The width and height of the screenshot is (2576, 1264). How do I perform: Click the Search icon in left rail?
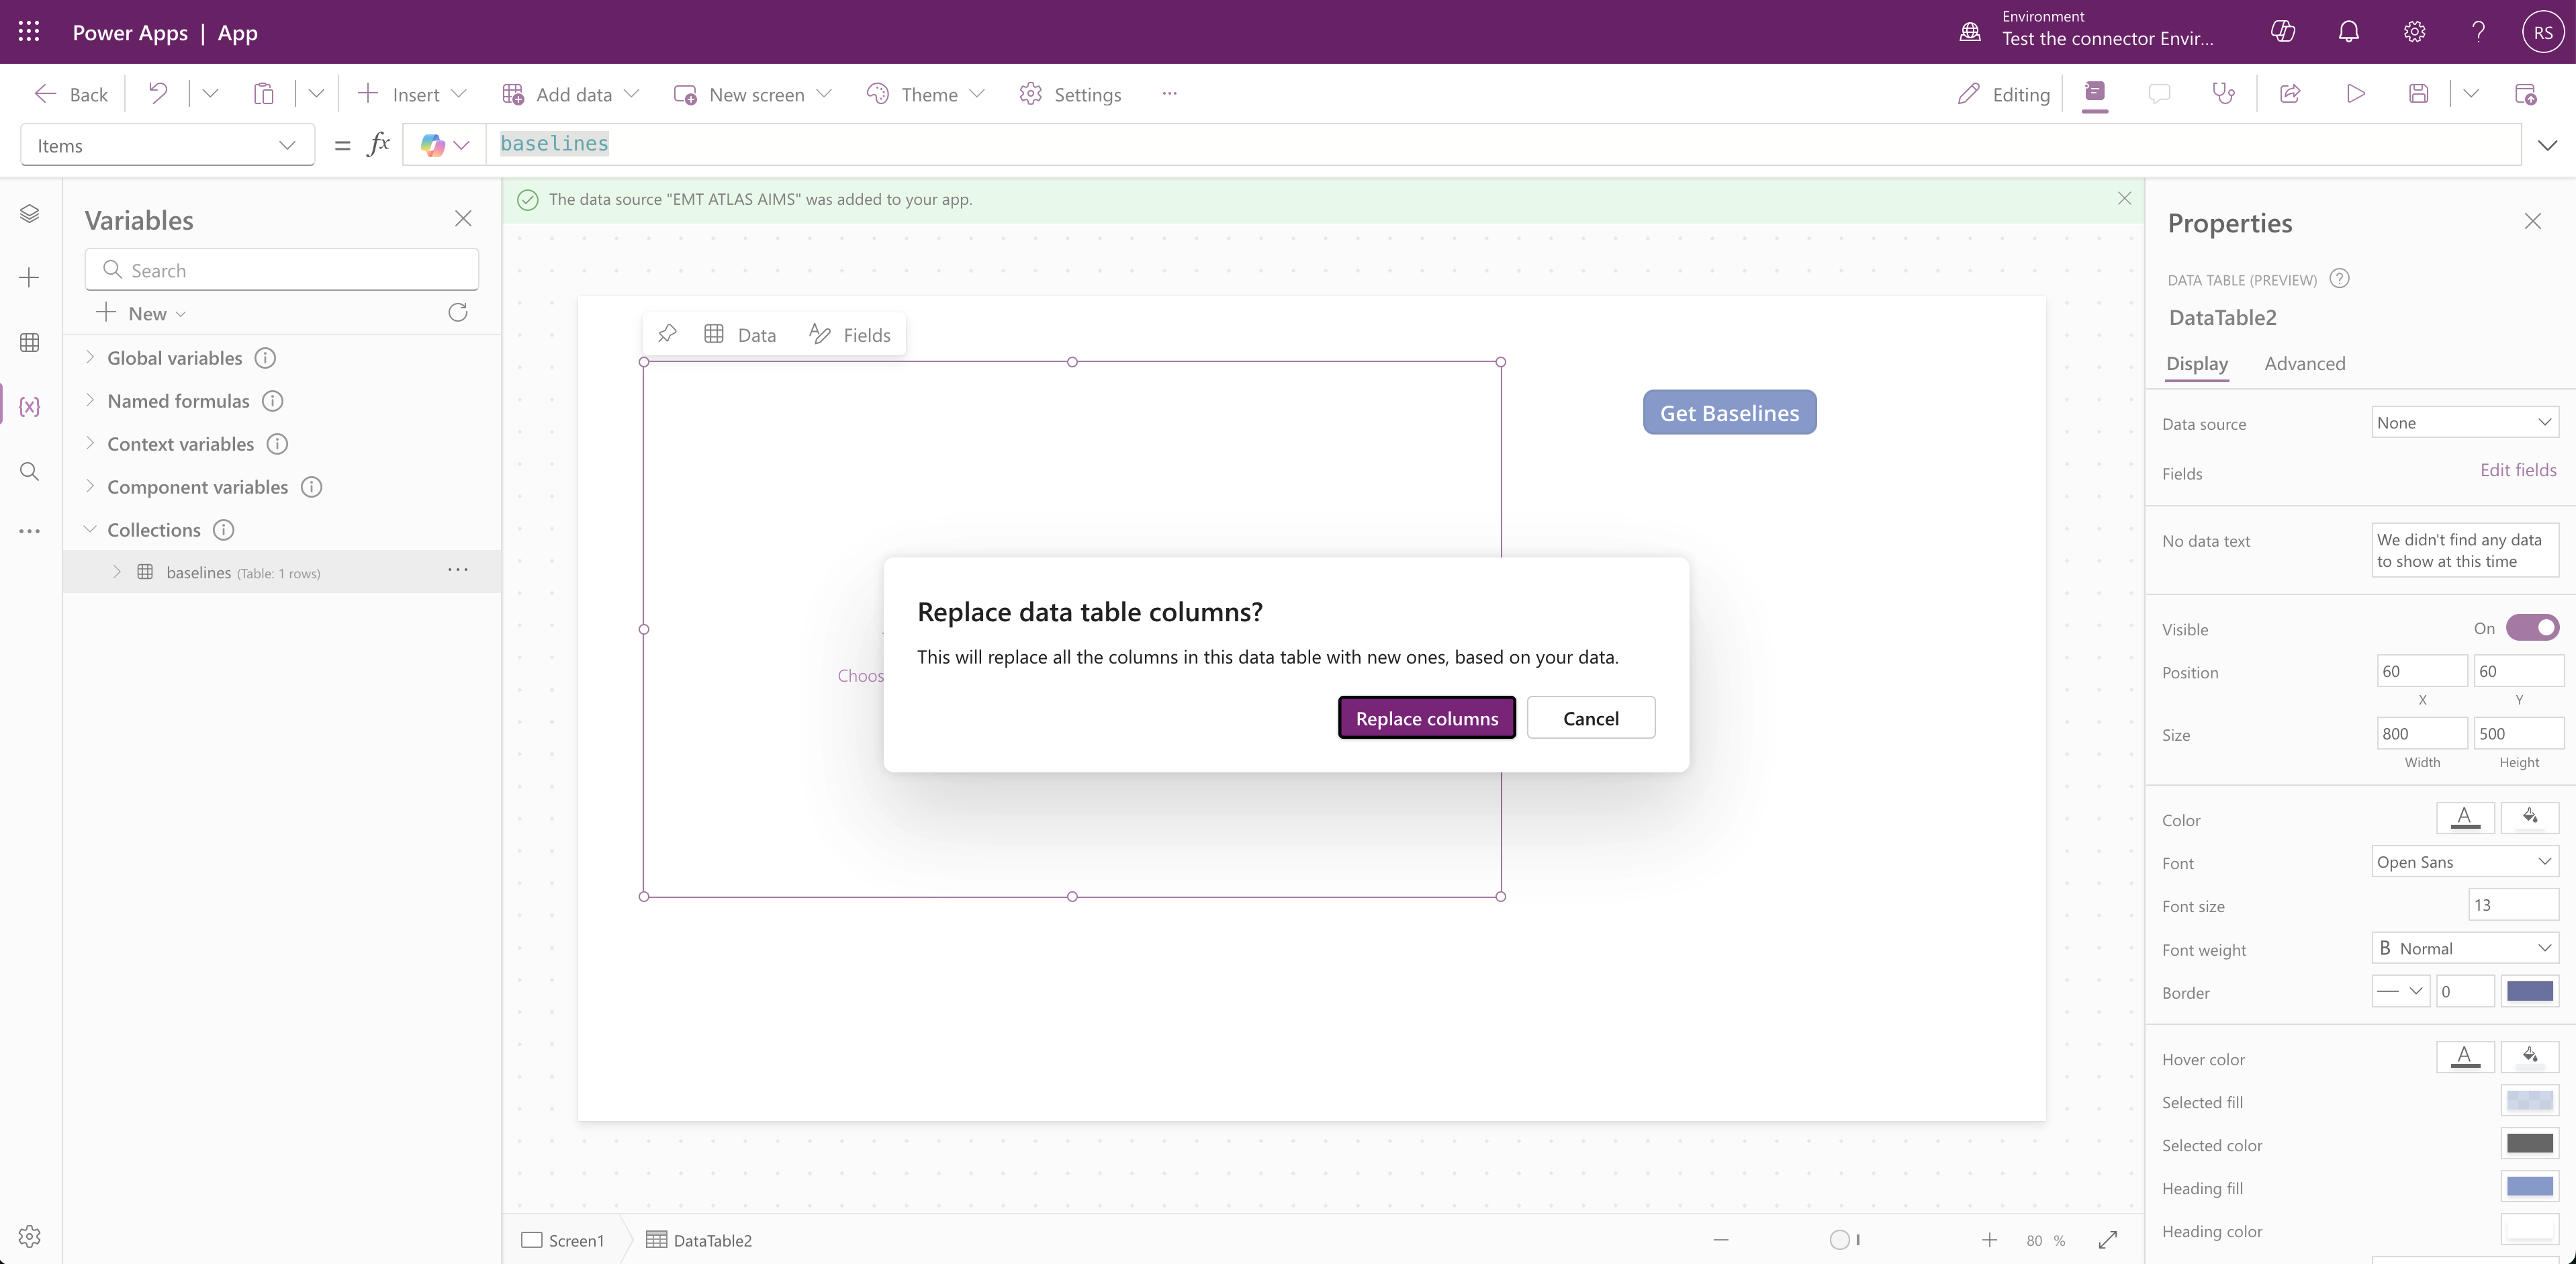pyautogui.click(x=29, y=471)
